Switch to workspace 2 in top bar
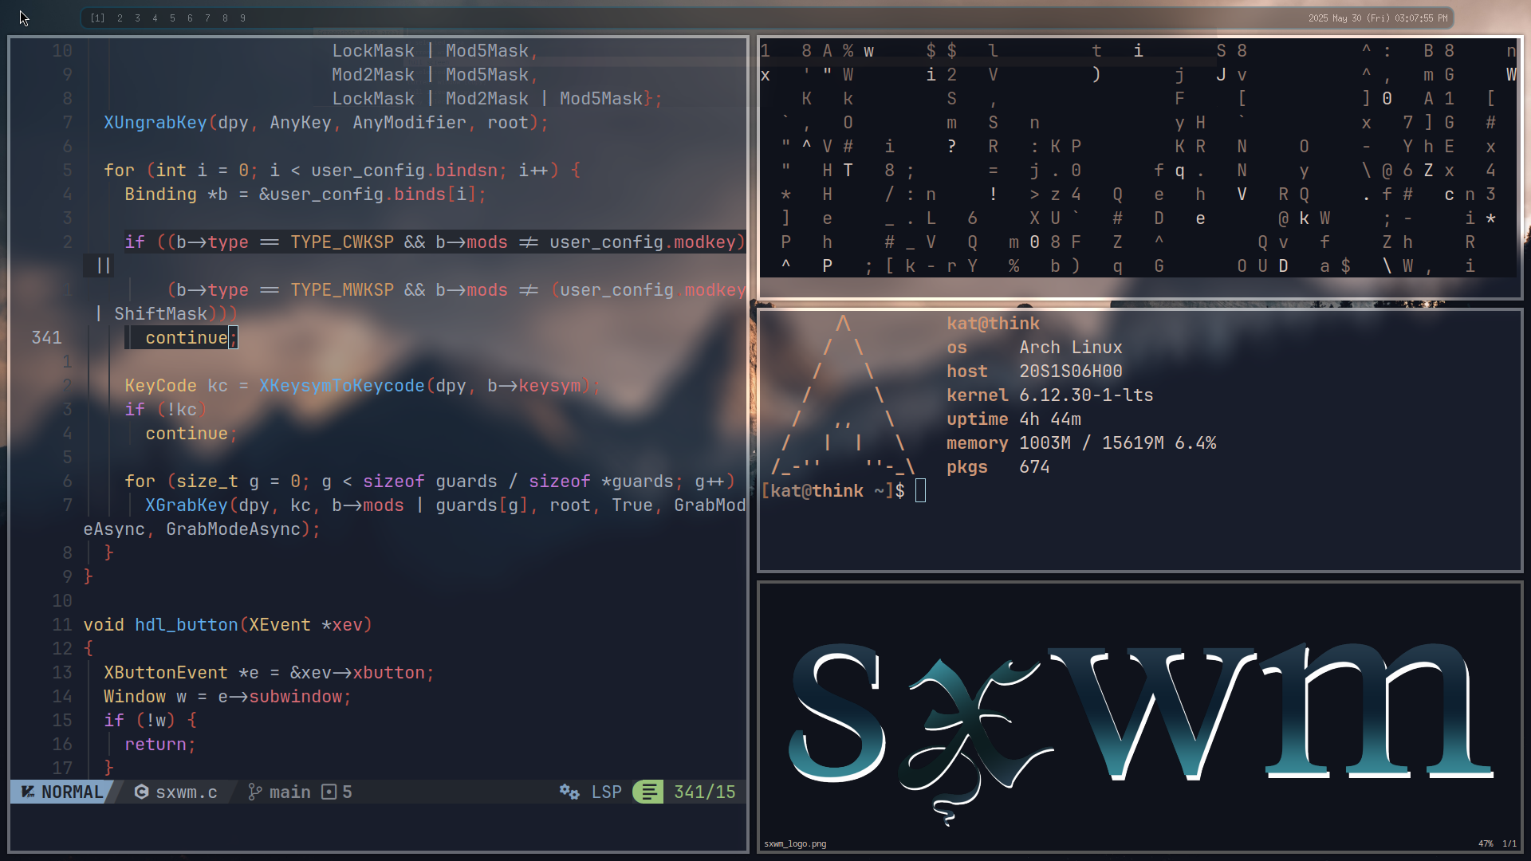1531x861 pixels. [x=120, y=18]
